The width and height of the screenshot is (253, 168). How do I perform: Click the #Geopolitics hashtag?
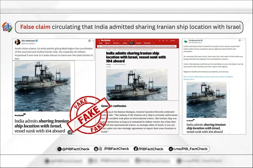[189, 79]
